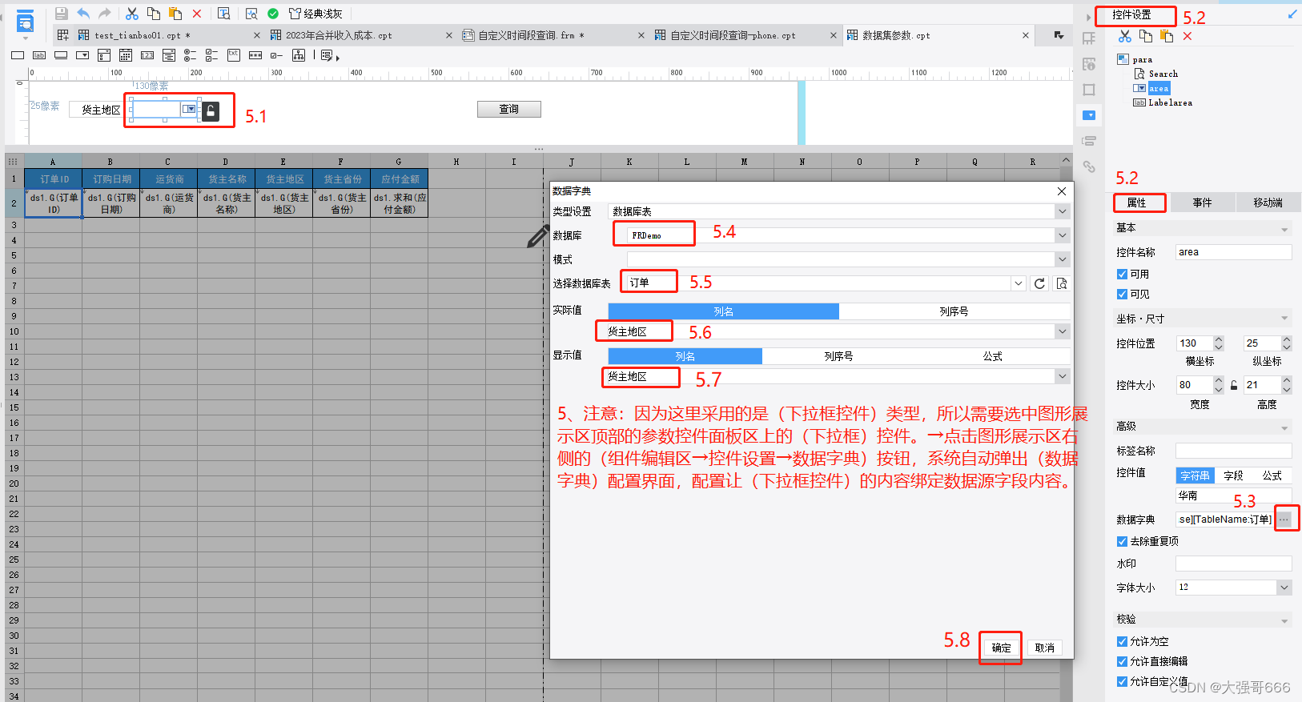Cut selection with main toolbar scissors
The width and height of the screenshot is (1302, 702).
132,14
